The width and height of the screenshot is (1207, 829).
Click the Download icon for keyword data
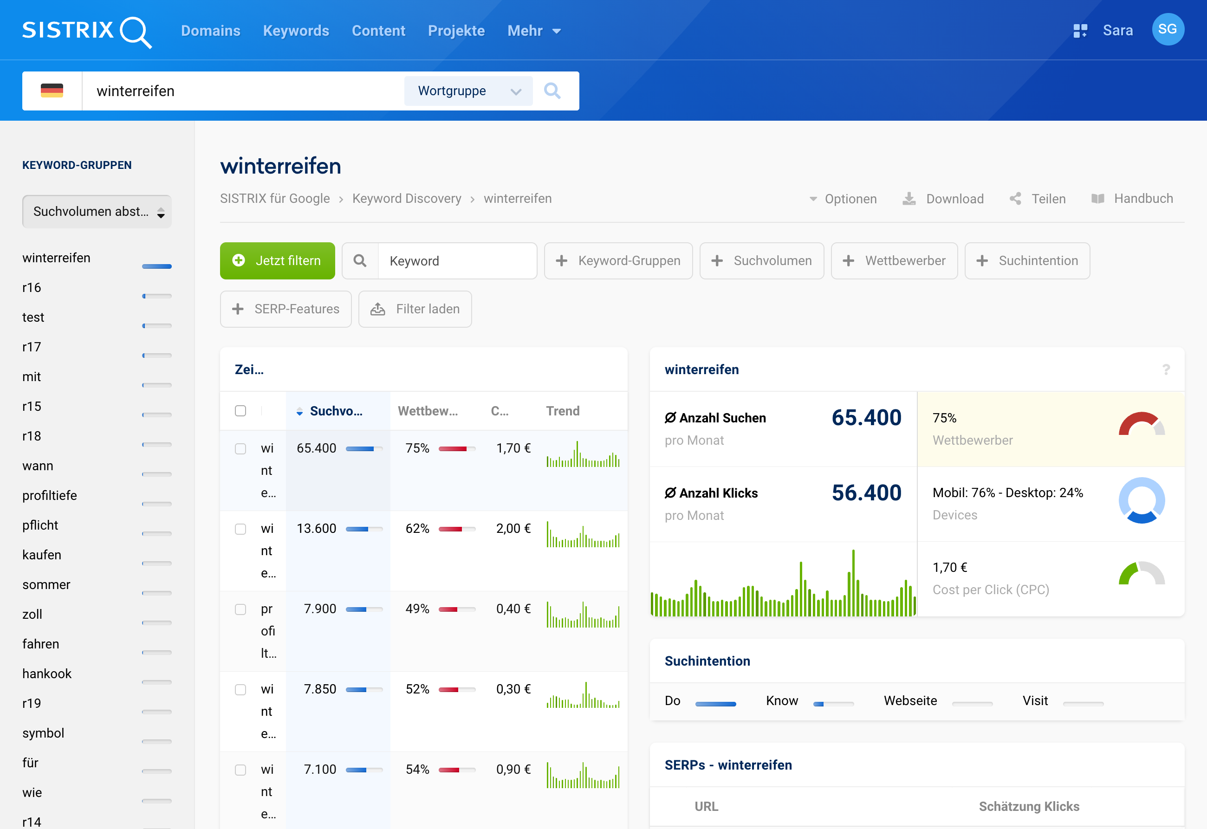[909, 198]
